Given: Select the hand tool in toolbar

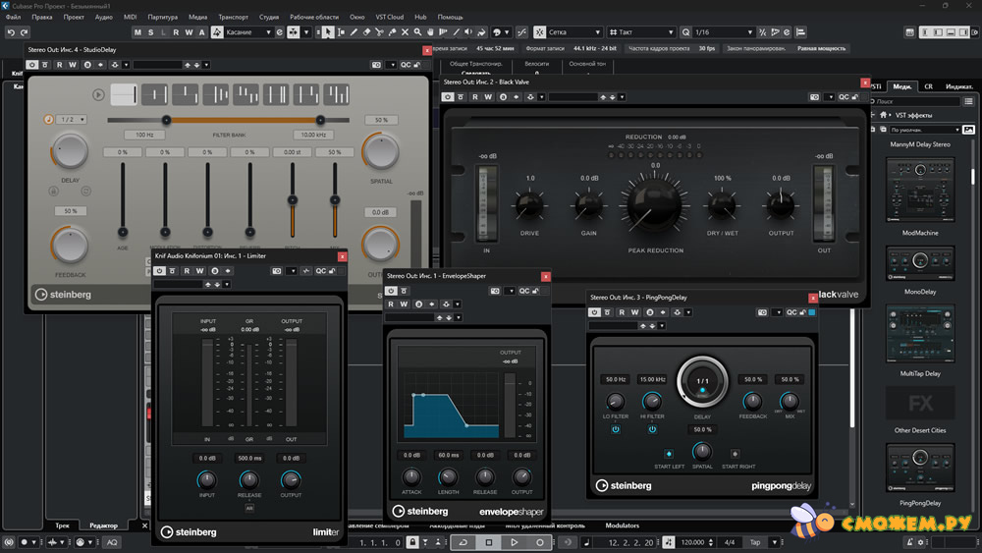Looking at the screenshot, I should click(x=430, y=32).
